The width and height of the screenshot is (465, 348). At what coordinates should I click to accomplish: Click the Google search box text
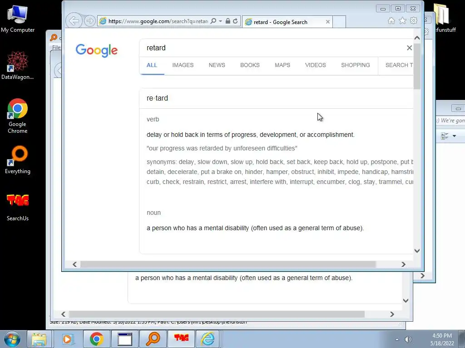[156, 48]
